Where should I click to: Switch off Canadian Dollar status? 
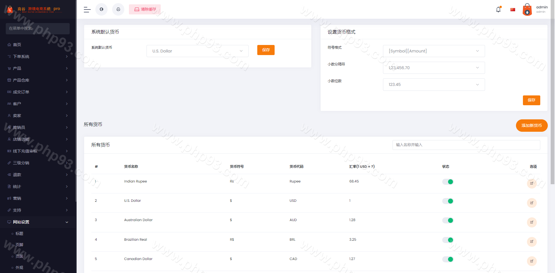(x=448, y=259)
